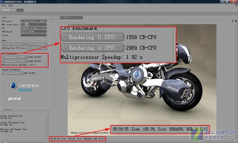Image resolution: width=238 pixels, height=143 pixels.
Task: Click the '1558 CB-CPU' single CPU score
Action: click(x=35, y=57)
